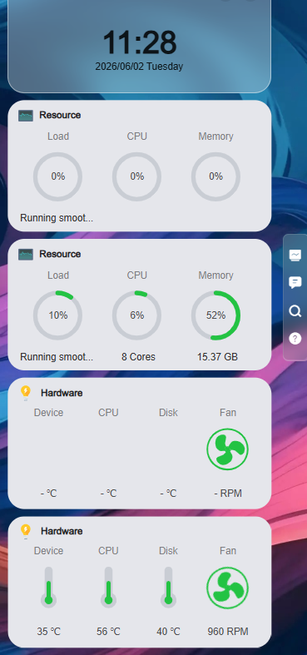This screenshot has height=655, width=307.
Task: Open the system monitor icon in the side dock
Action: [x=295, y=255]
